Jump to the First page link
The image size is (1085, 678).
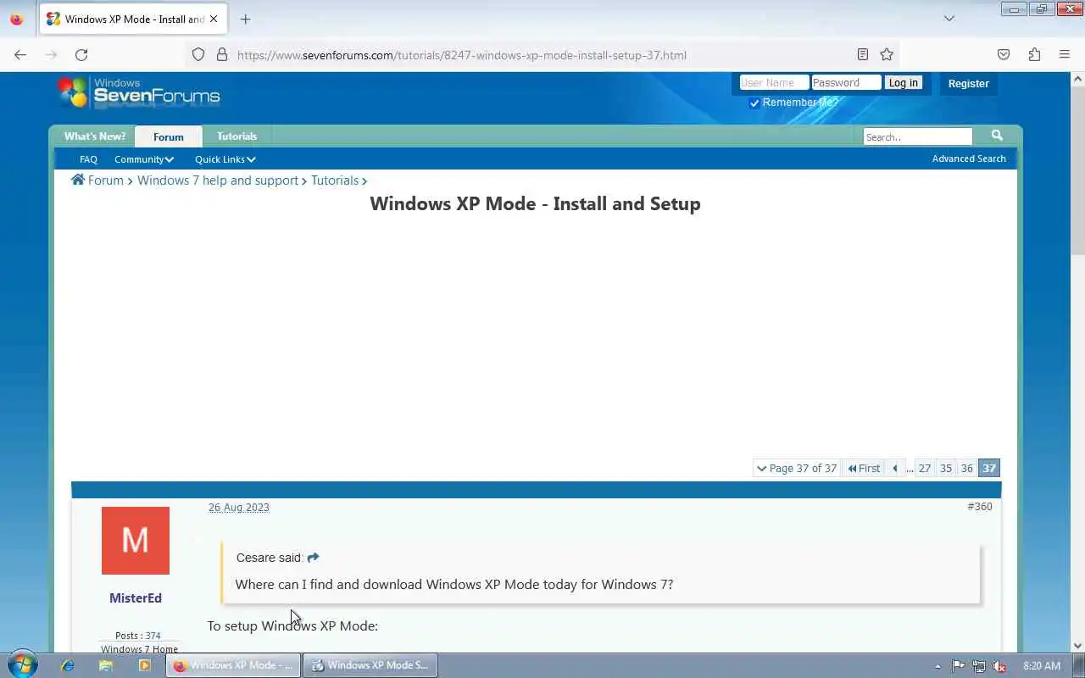[864, 468]
